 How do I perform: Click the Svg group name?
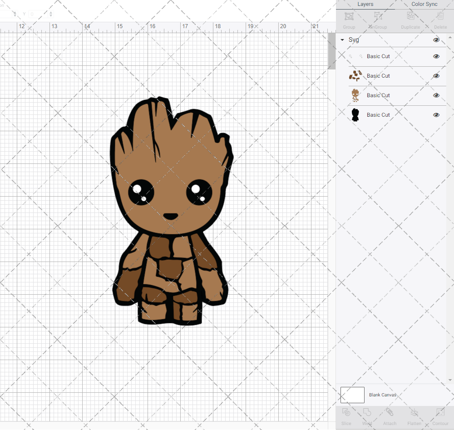[x=354, y=40]
